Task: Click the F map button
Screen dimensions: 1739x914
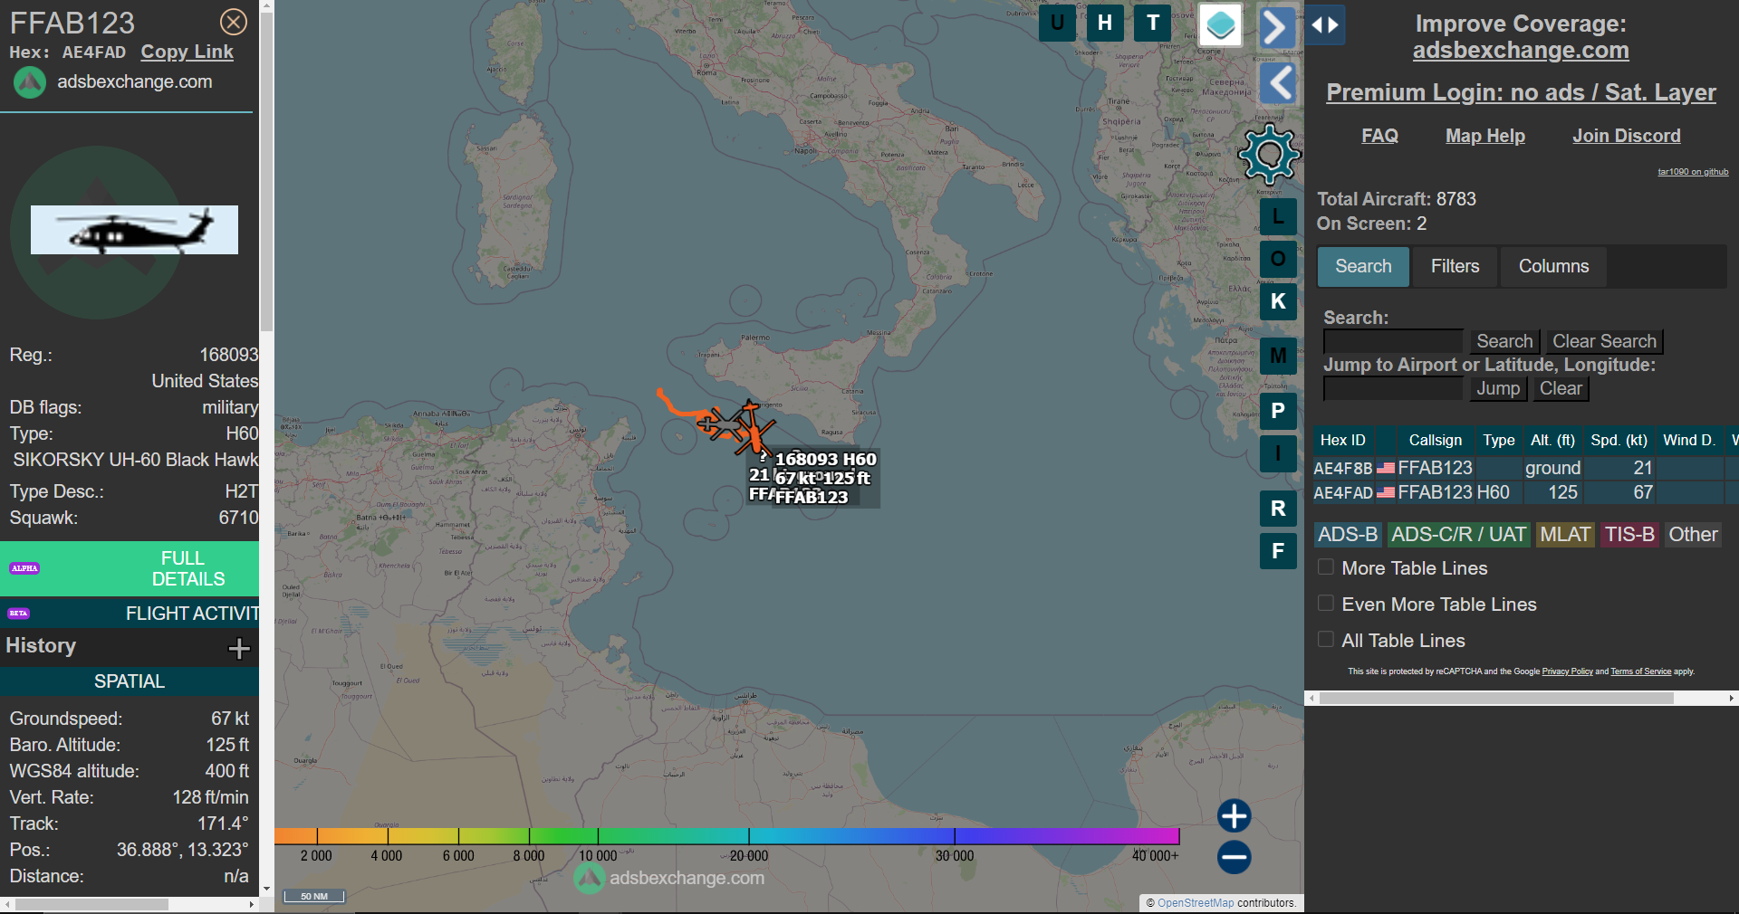Action: click(1278, 551)
